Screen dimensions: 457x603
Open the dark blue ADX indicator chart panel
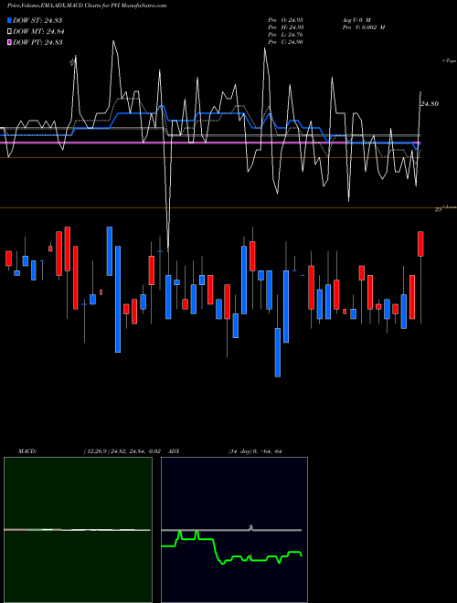234,530
